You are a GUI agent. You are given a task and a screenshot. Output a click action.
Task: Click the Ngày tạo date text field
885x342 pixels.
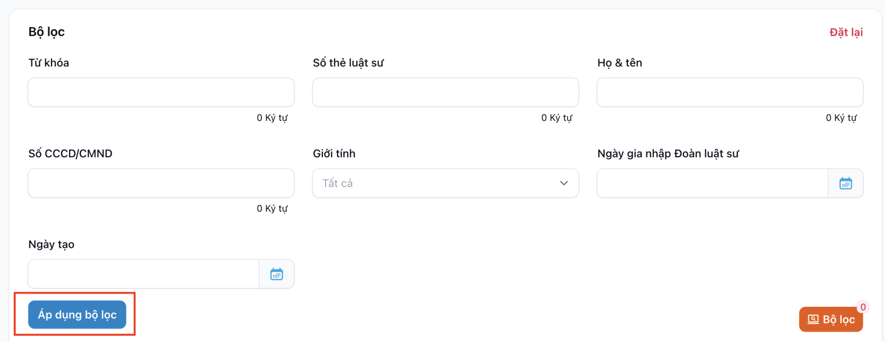click(143, 274)
